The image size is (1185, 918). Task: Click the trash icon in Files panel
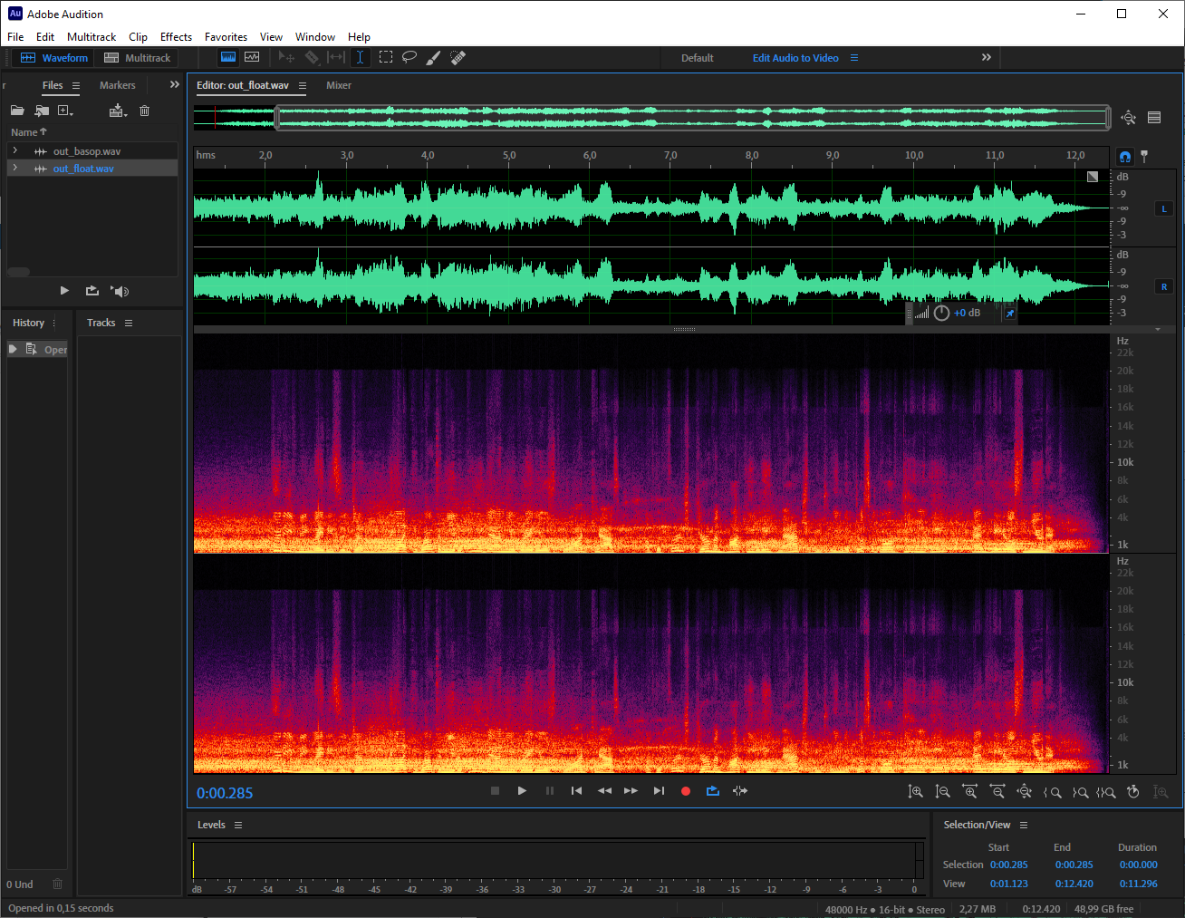coord(144,111)
